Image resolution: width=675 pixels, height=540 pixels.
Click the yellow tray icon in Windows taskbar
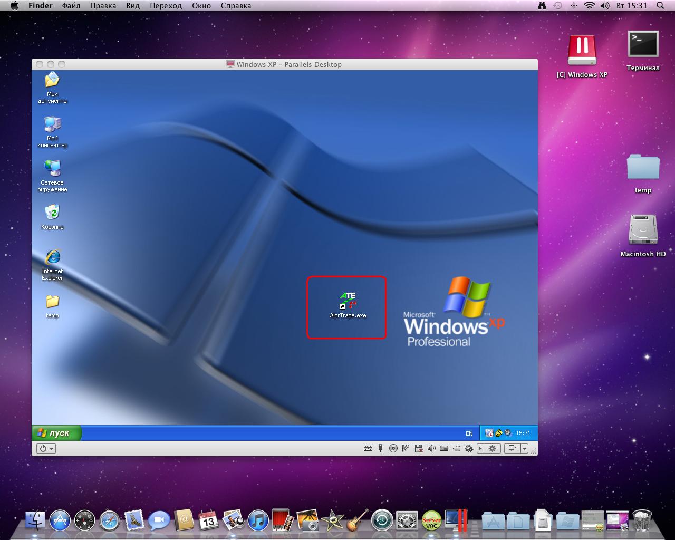(x=498, y=433)
